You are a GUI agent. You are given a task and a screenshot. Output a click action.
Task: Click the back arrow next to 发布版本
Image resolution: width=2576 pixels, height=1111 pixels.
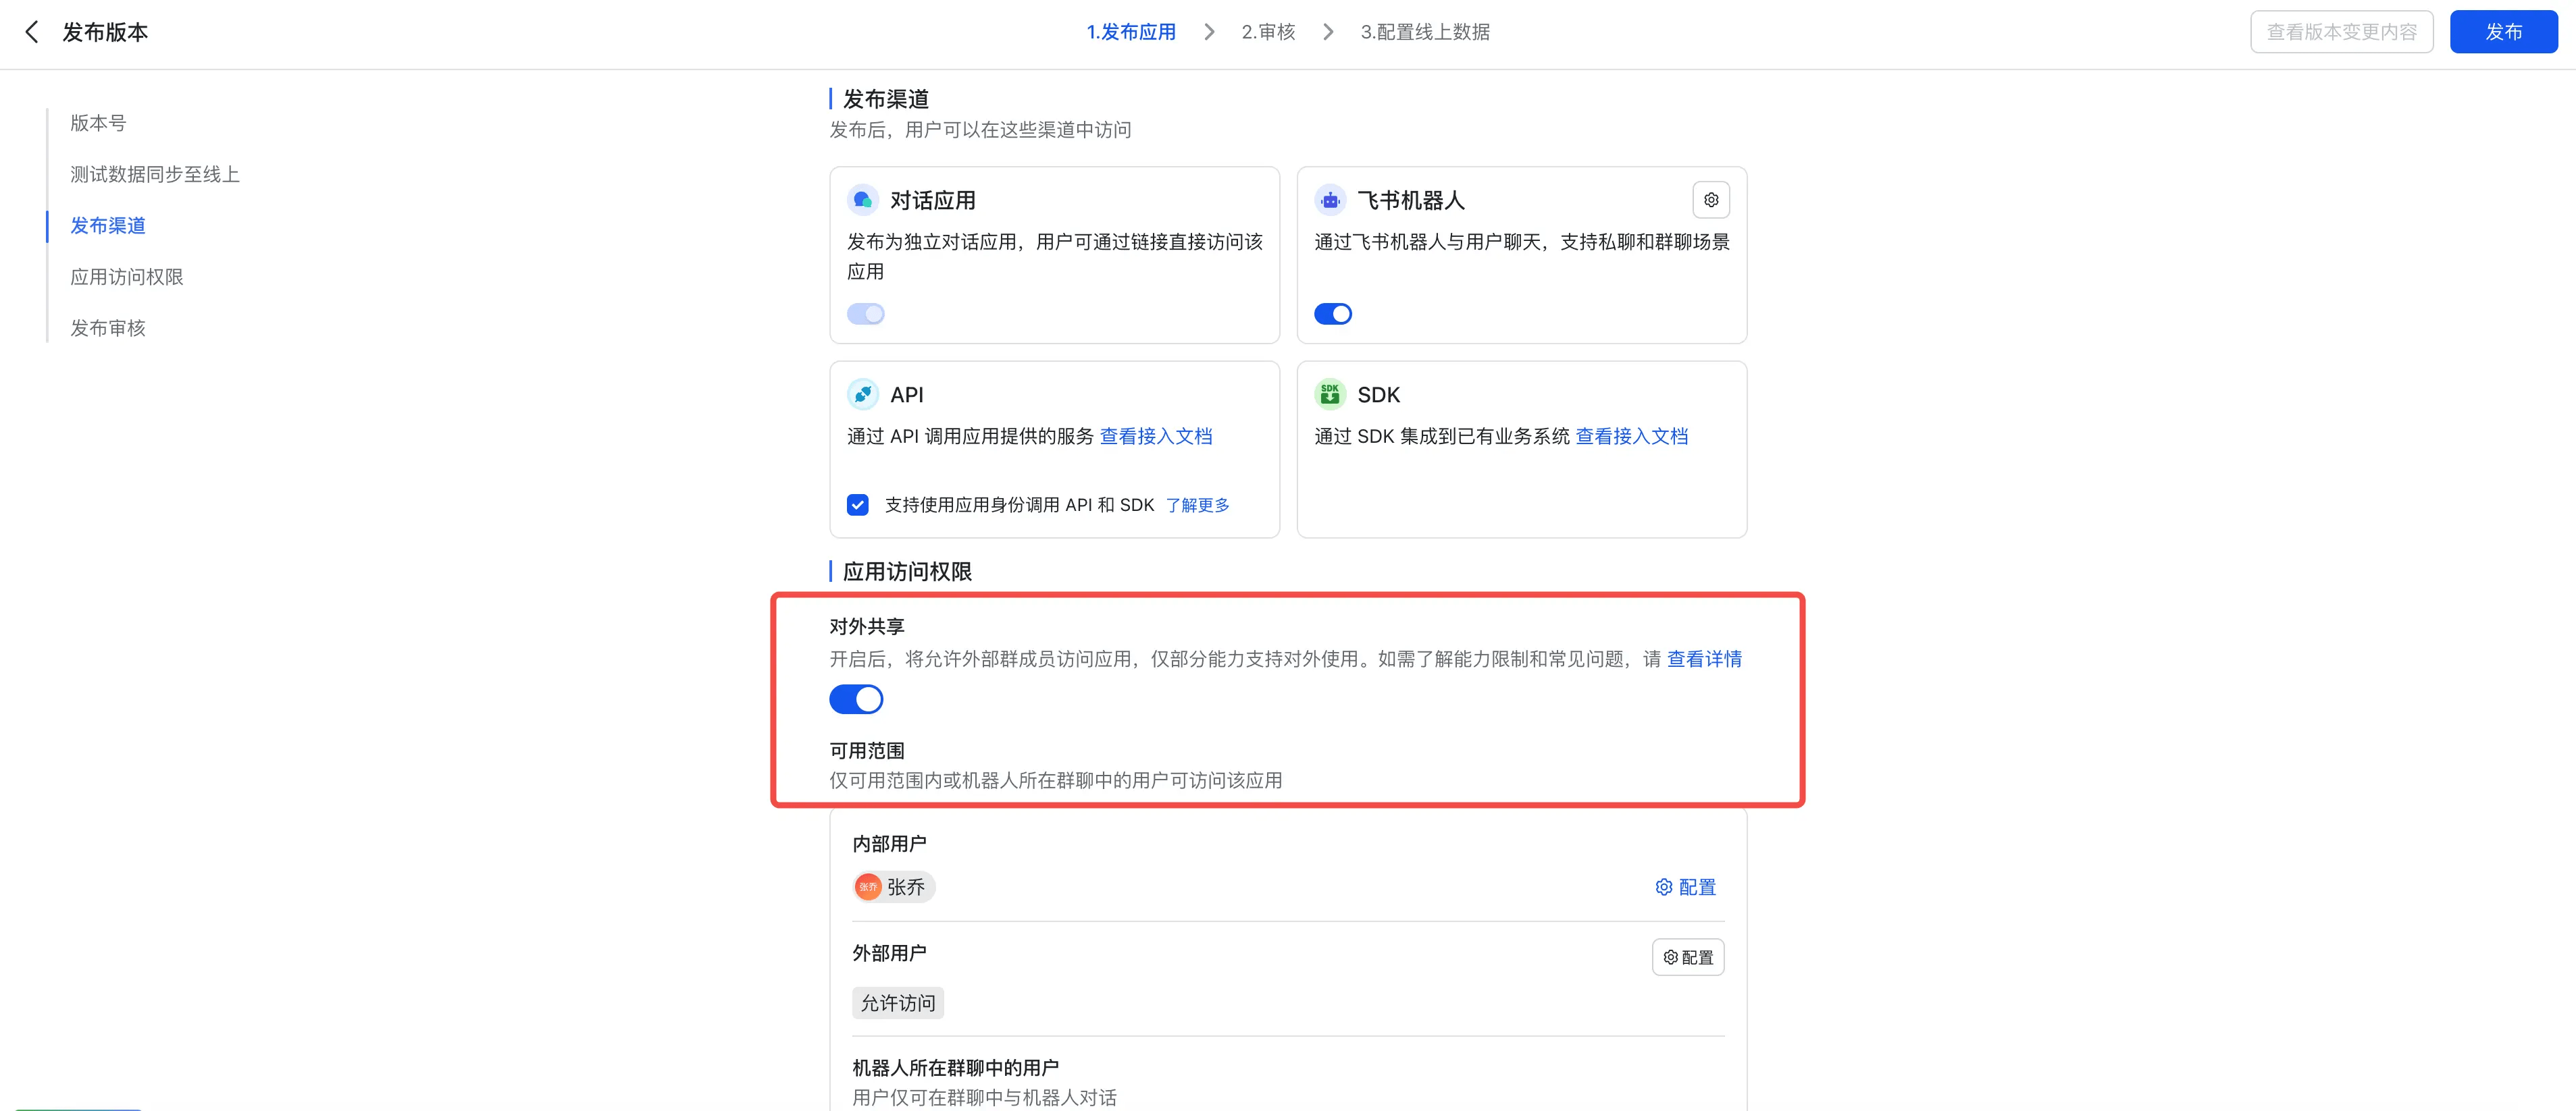pyautogui.click(x=32, y=32)
